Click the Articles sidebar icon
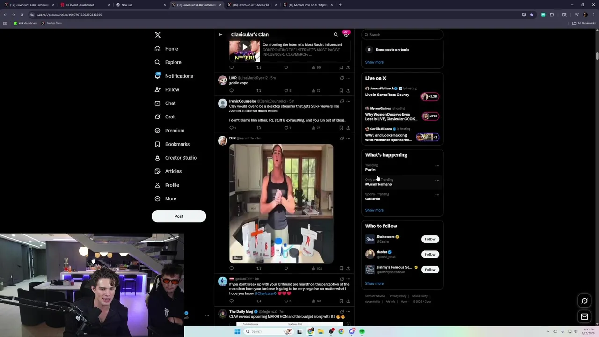Screen dimensions: 599x337 tap(157, 171)
